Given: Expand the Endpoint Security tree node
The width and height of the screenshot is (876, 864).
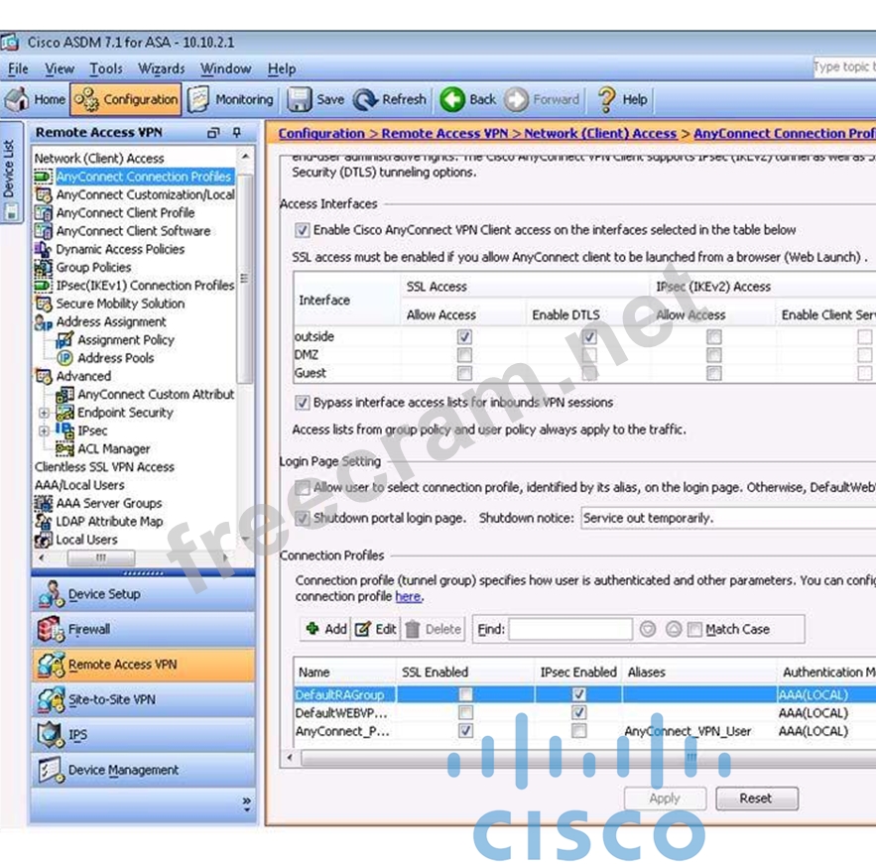Looking at the screenshot, I should coord(44,413).
